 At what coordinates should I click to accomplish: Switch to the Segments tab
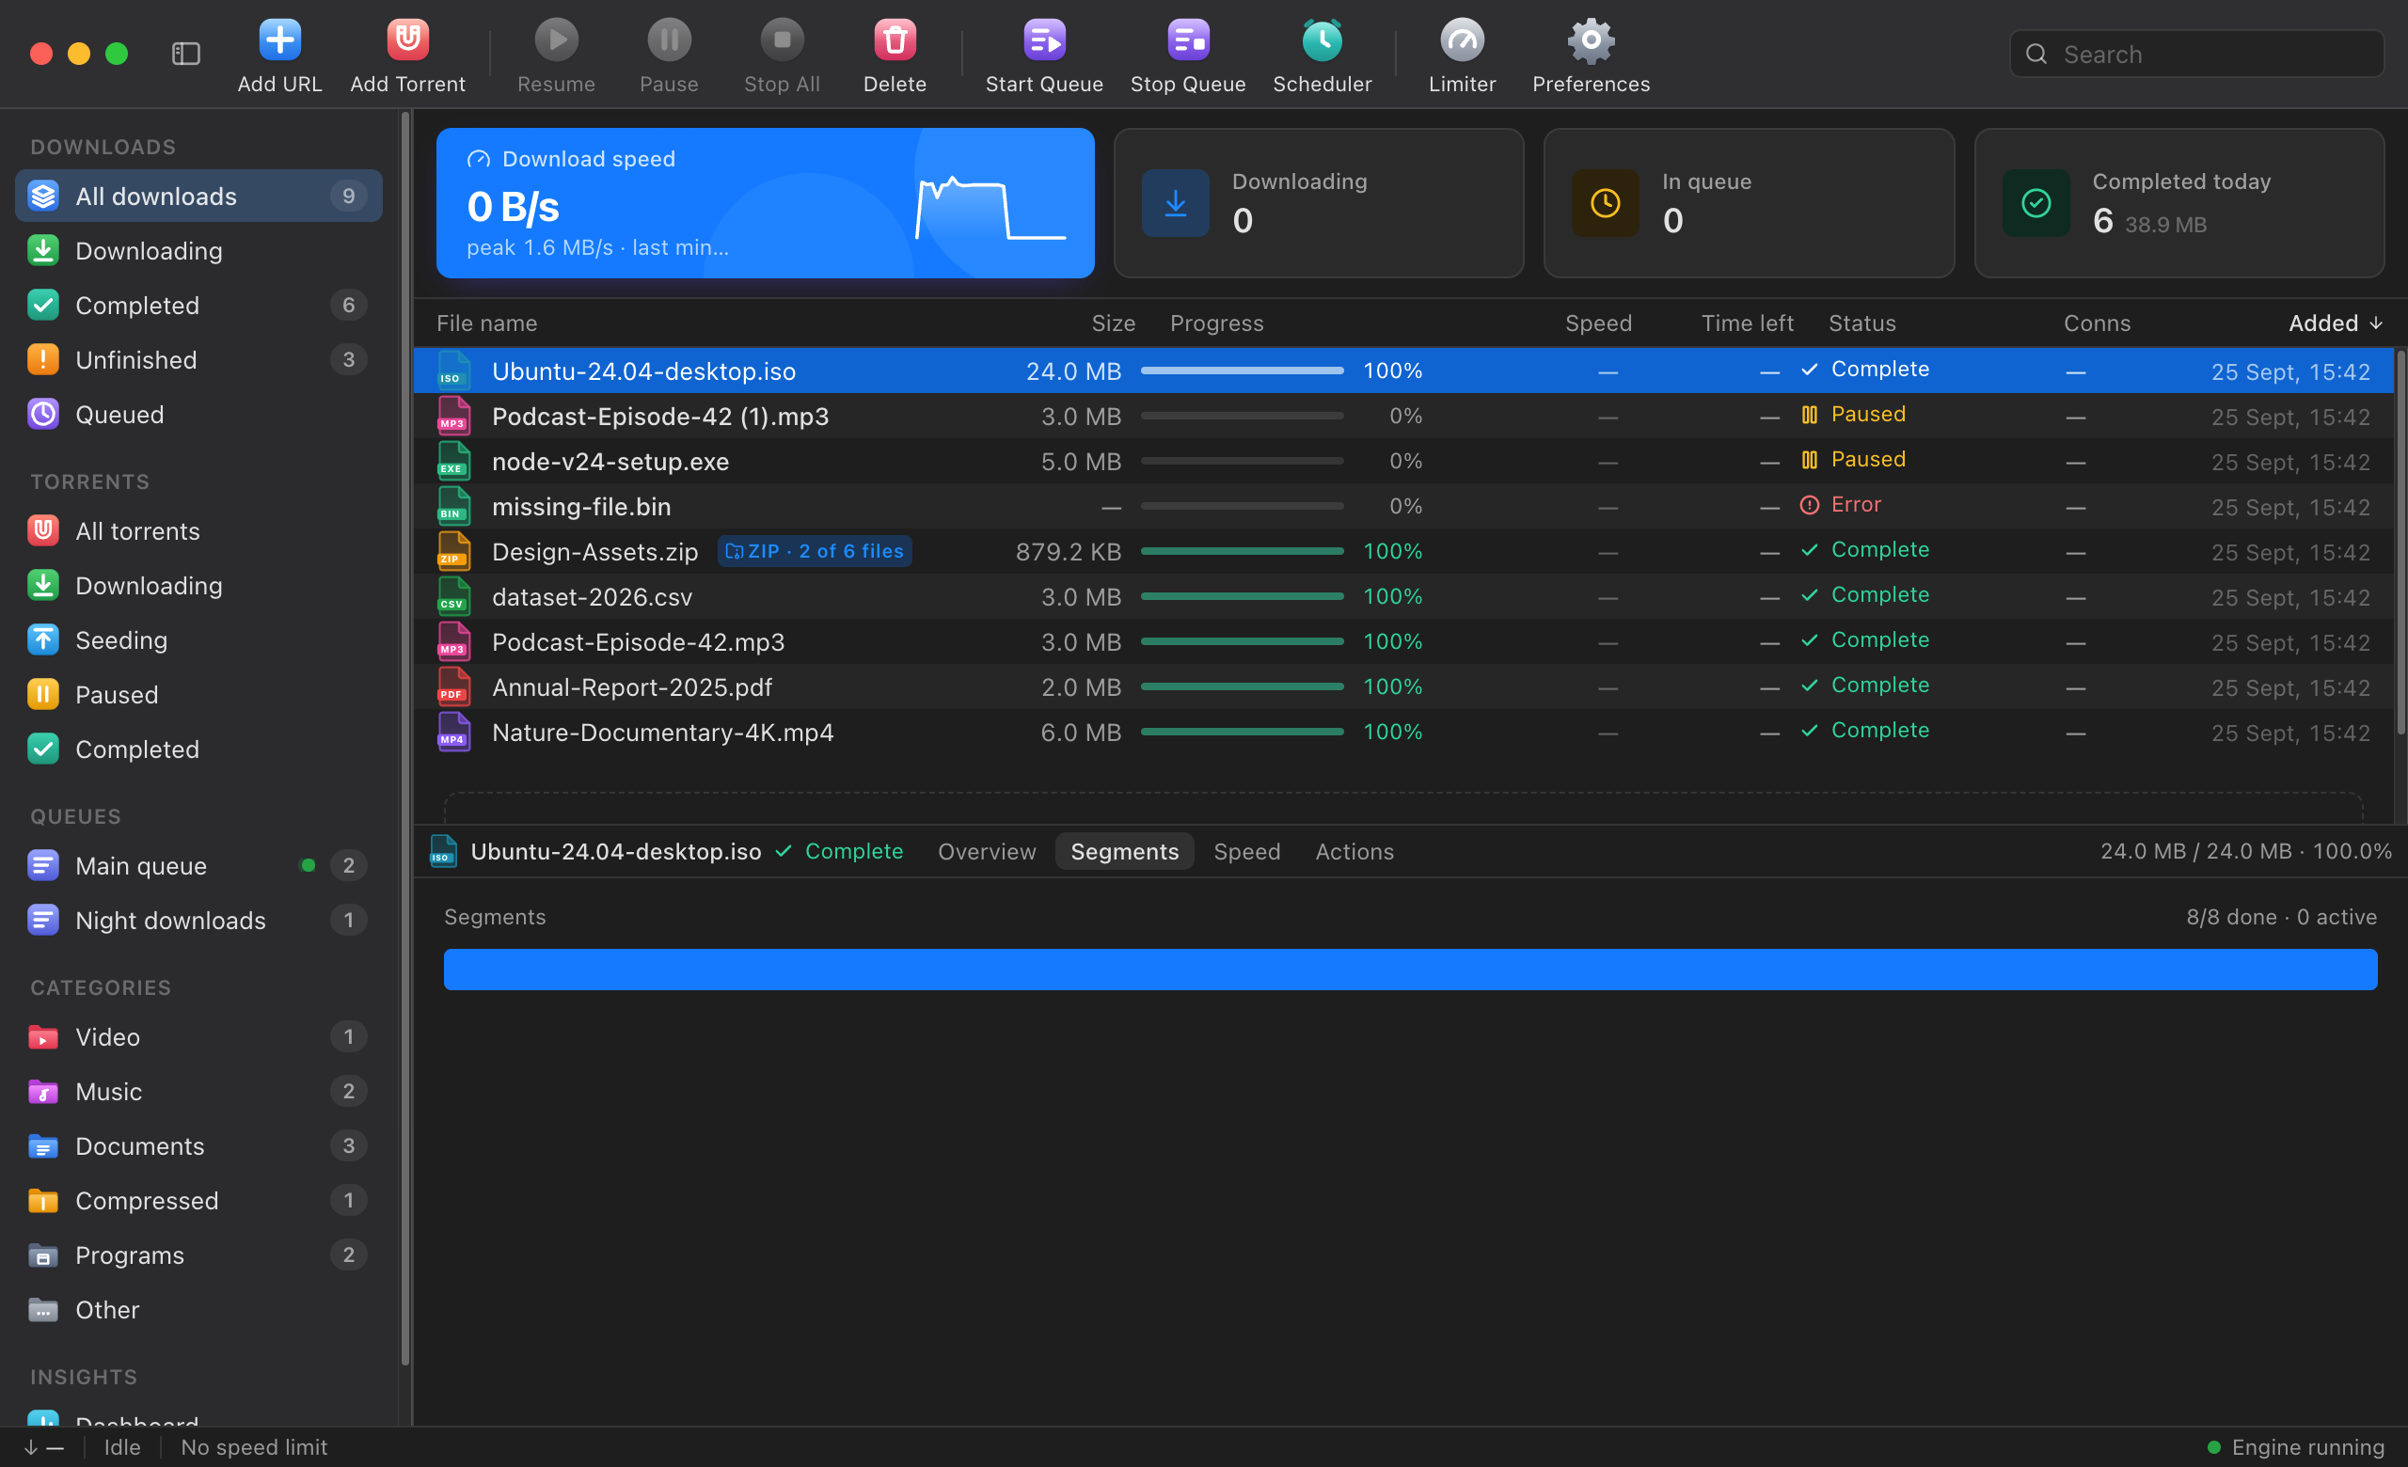click(1124, 852)
